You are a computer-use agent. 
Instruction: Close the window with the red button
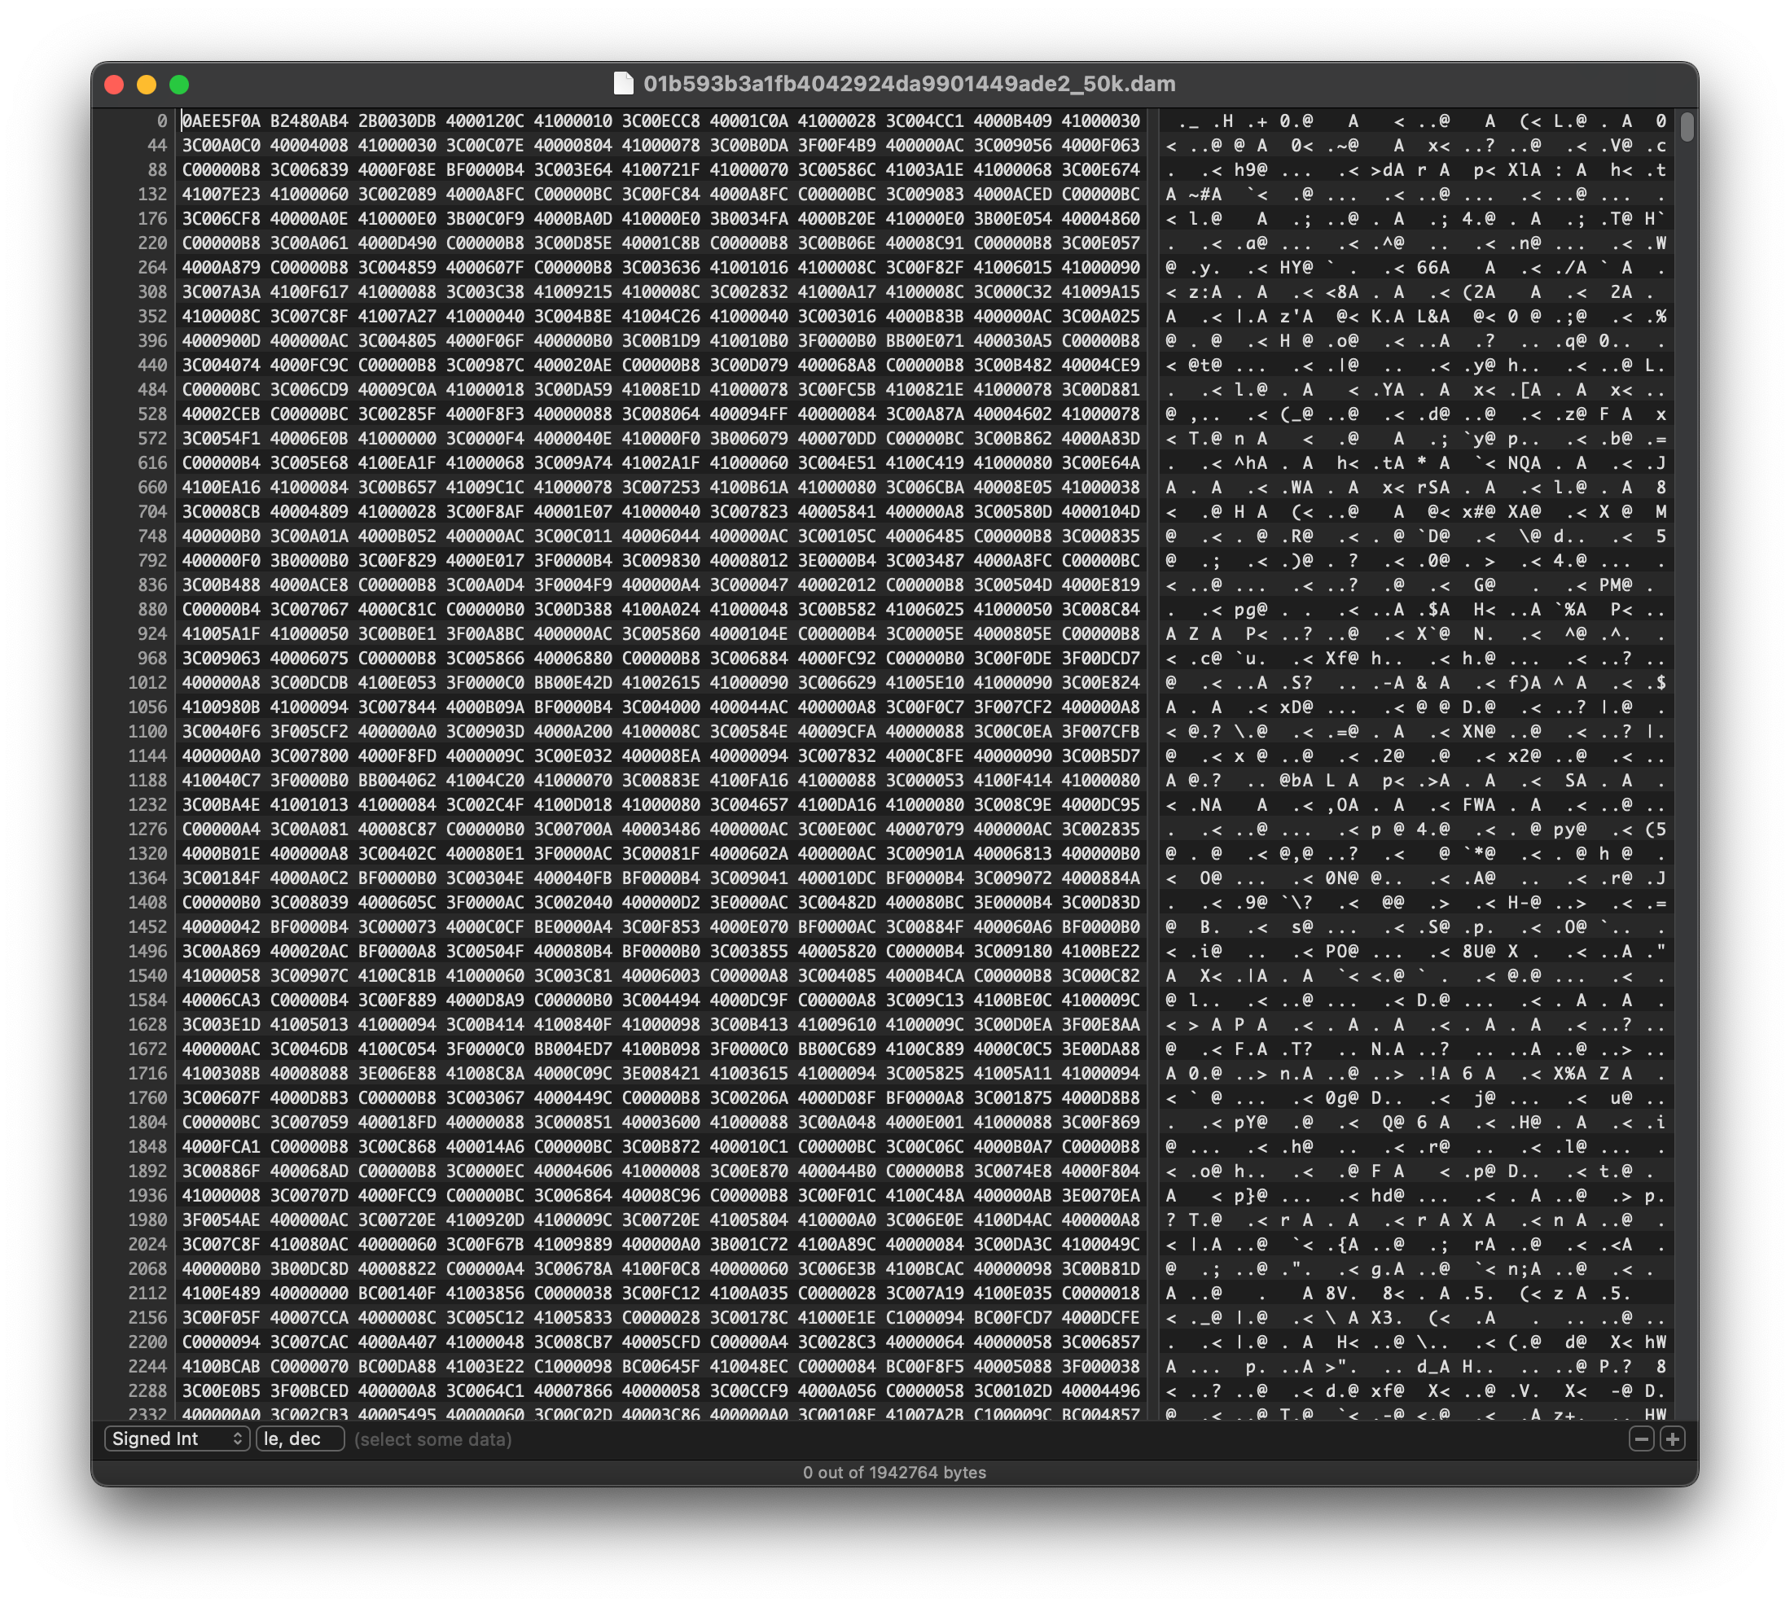click(x=114, y=85)
